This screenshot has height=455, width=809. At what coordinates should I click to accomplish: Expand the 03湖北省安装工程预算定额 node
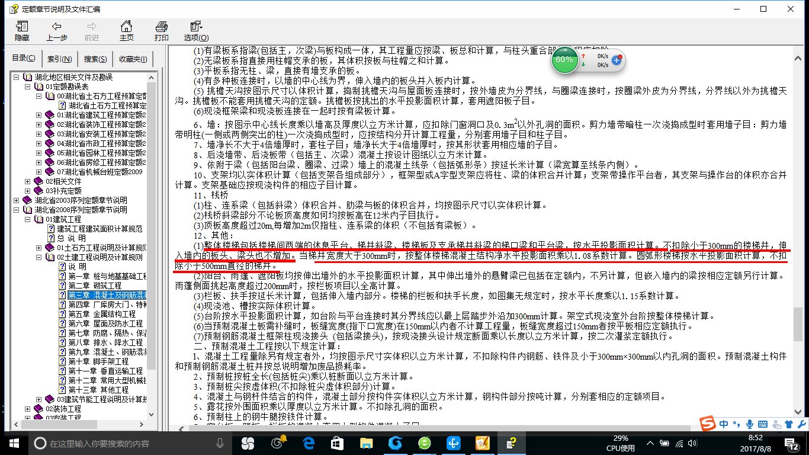pyautogui.click(x=38, y=134)
